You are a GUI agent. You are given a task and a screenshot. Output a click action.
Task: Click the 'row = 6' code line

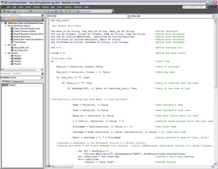(x=56, y=48)
